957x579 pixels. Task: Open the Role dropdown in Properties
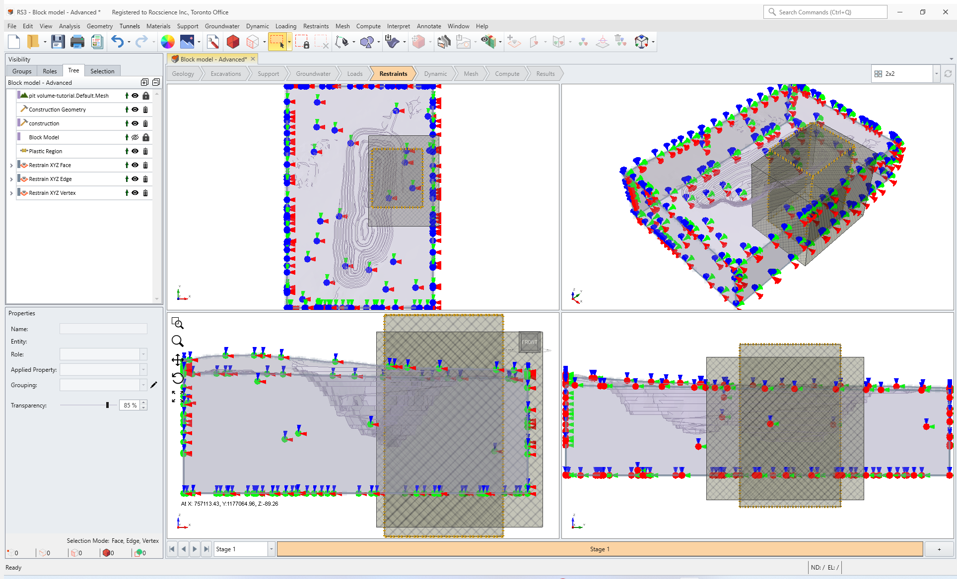pos(143,354)
